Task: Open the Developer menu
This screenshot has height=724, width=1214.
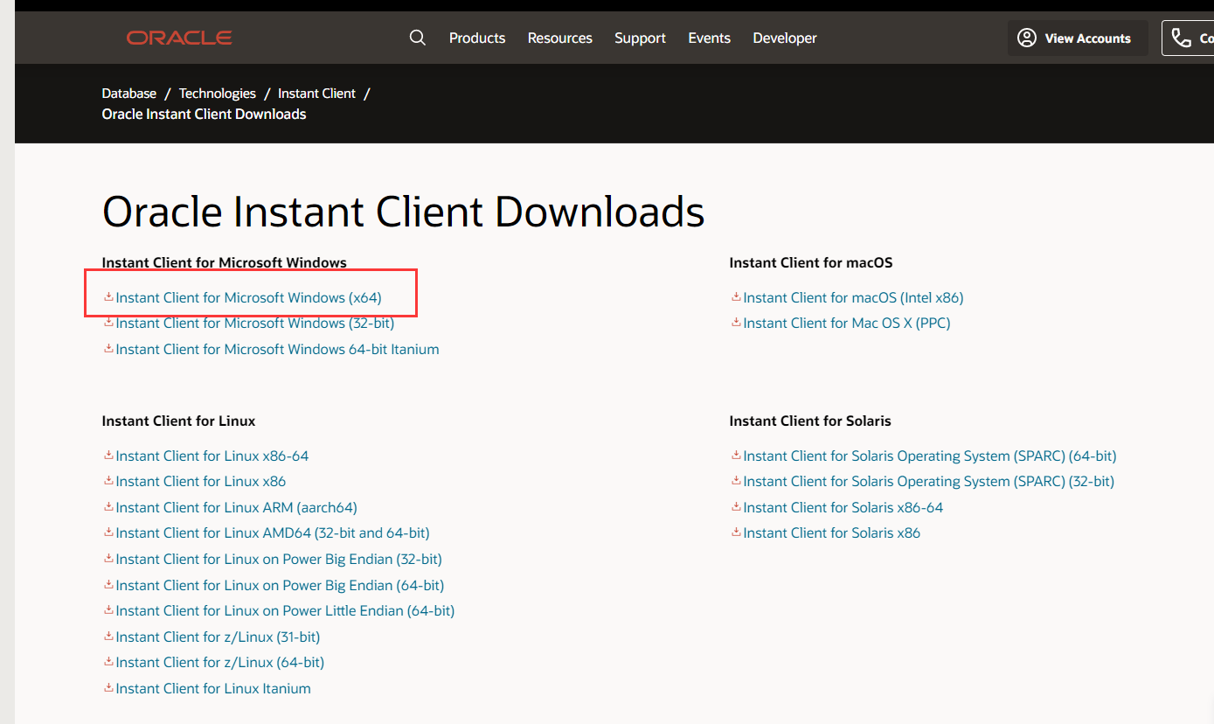Action: coord(784,38)
